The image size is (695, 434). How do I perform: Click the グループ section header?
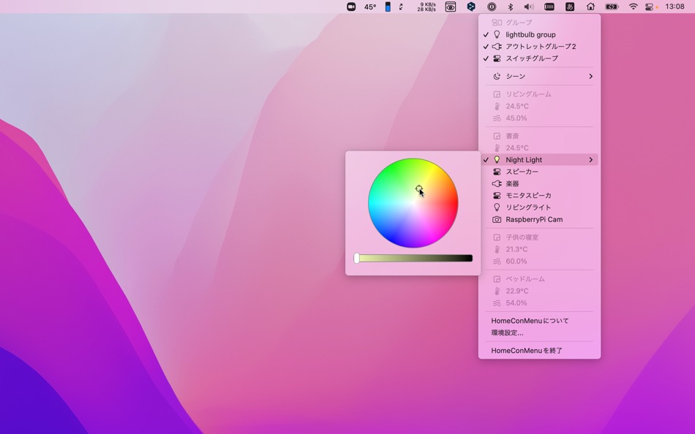coord(539,23)
